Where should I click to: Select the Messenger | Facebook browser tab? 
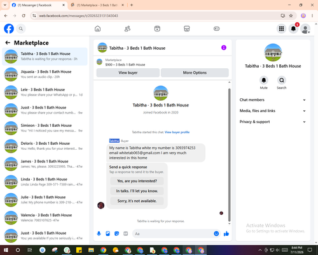[38, 5]
